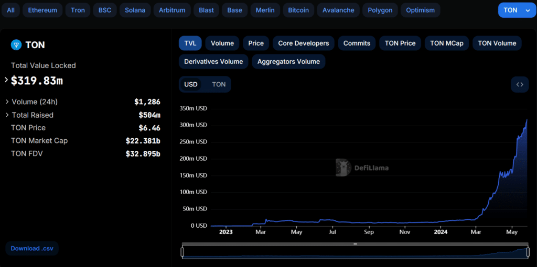Image resolution: width=537 pixels, height=267 pixels.
Task: Toggle the Derivatives Volume series
Action: click(x=213, y=62)
